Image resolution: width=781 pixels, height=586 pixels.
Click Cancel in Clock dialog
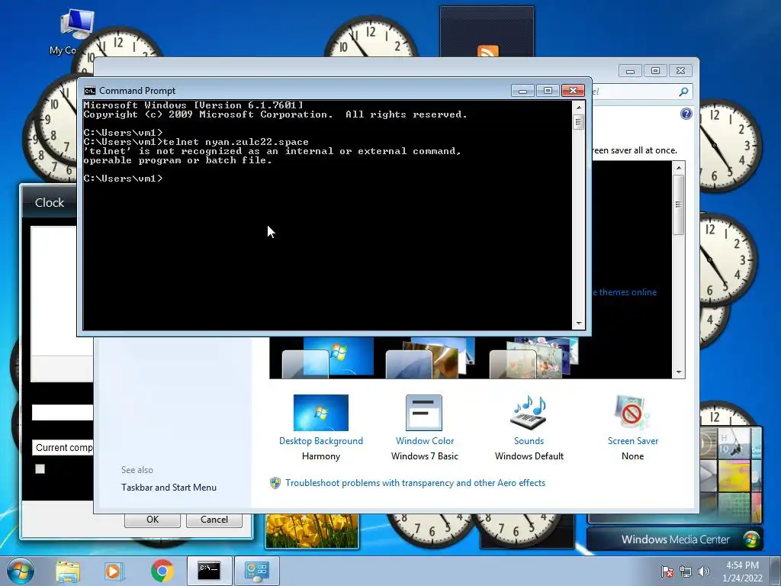pos(214,520)
